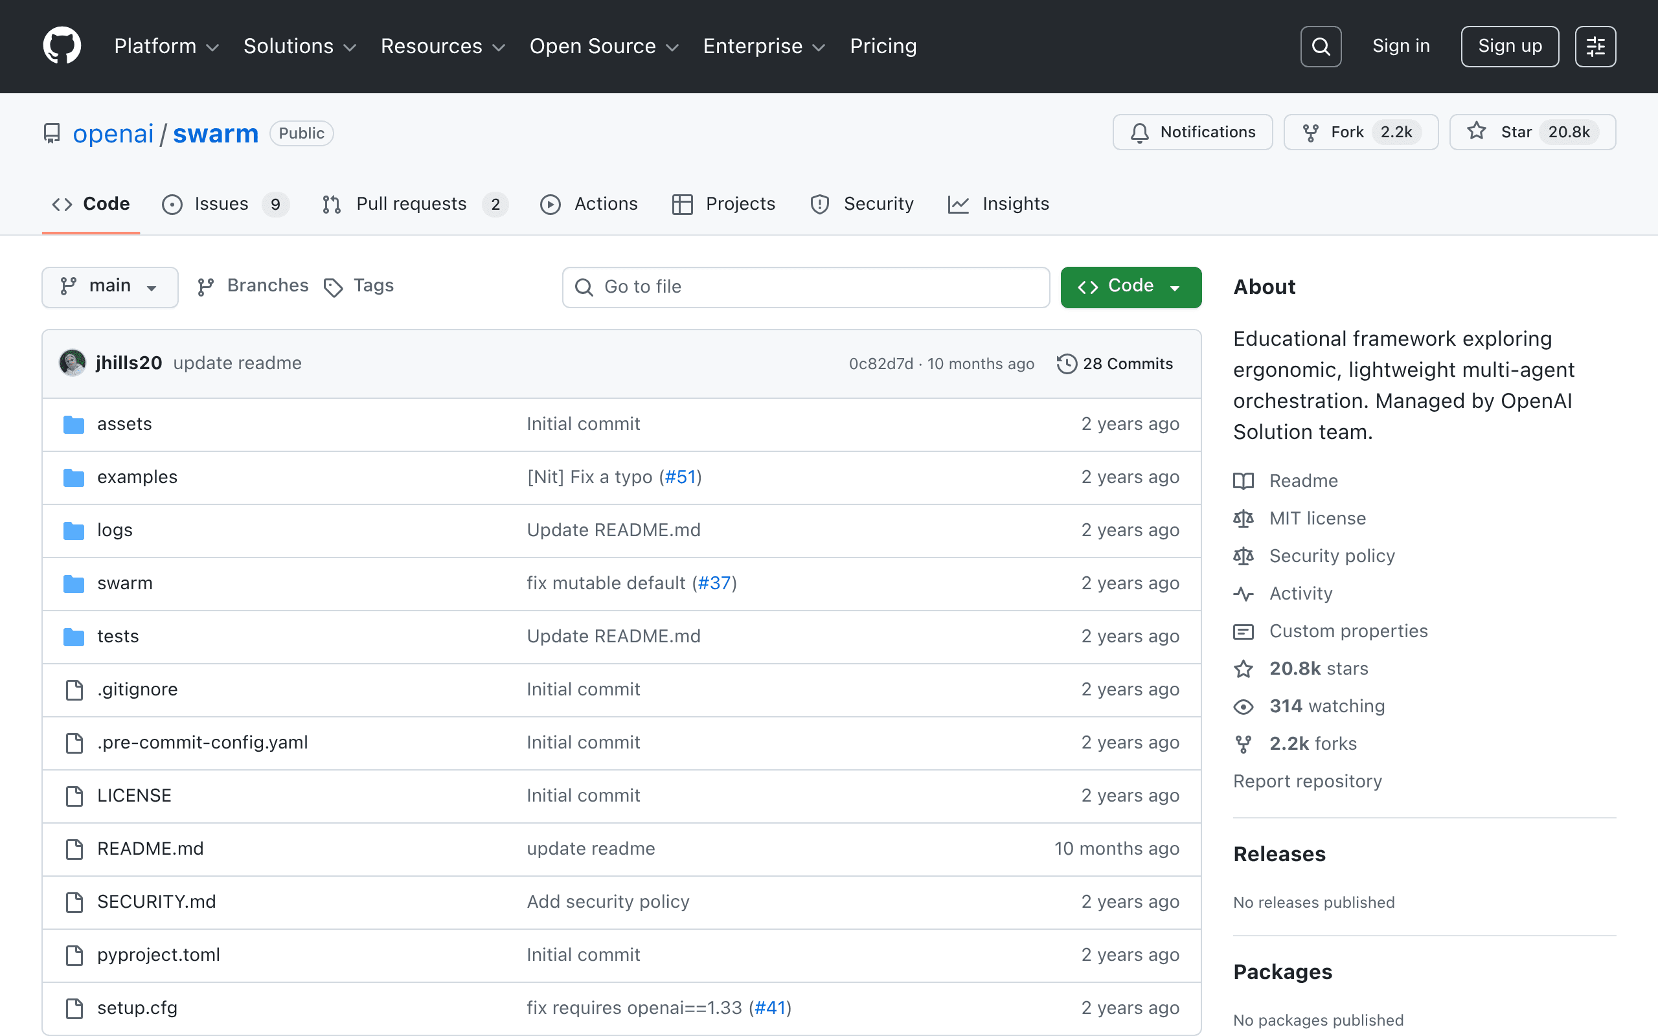Open pull request #41 link

(770, 1008)
